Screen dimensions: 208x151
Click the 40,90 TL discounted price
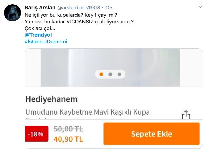(x=68, y=139)
